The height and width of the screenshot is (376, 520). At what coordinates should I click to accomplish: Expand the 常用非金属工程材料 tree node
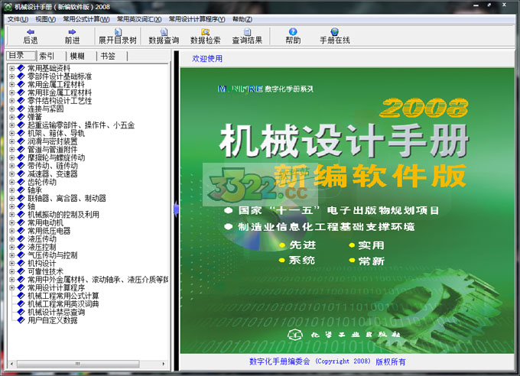pos(12,92)
